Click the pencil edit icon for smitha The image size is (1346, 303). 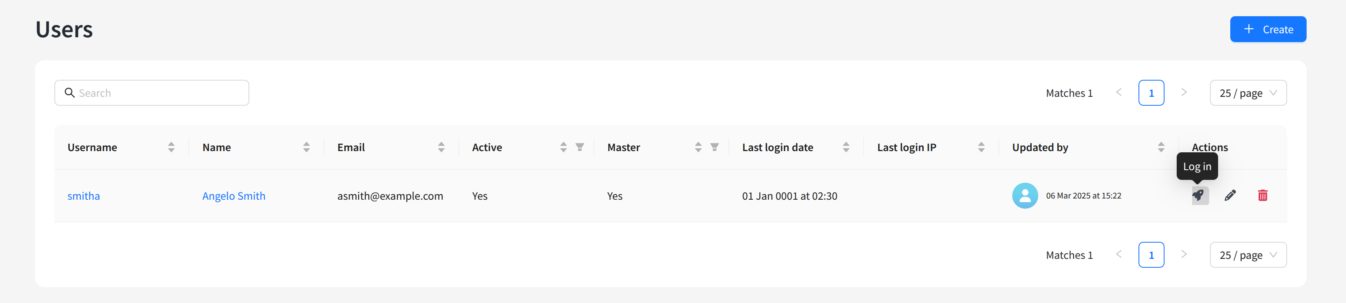(x=1230, y=196)
